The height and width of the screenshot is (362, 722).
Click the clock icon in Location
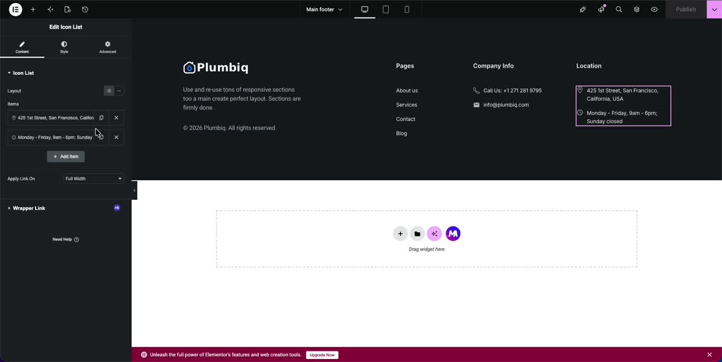coord(579,113)
